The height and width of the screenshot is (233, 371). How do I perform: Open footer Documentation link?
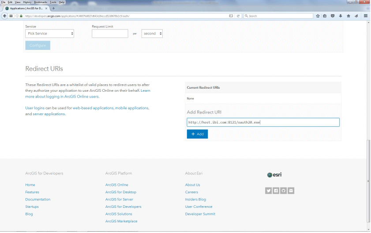[38, 199]
